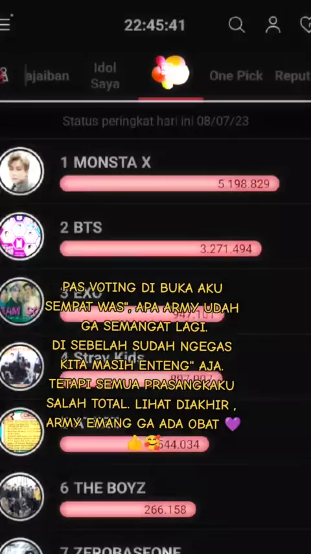Image resolution: width=311 pixels, height=554 pixels.
Task: Open the partially visible Reput tab
Action: [293, 76]
